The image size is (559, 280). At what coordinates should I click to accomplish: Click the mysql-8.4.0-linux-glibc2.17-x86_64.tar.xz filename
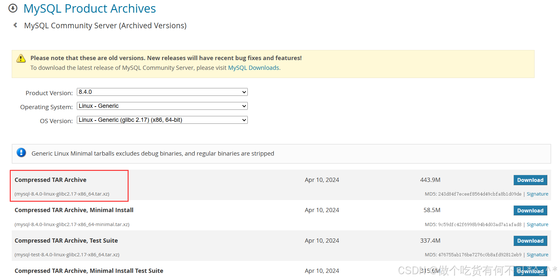(x=62, y=194)
